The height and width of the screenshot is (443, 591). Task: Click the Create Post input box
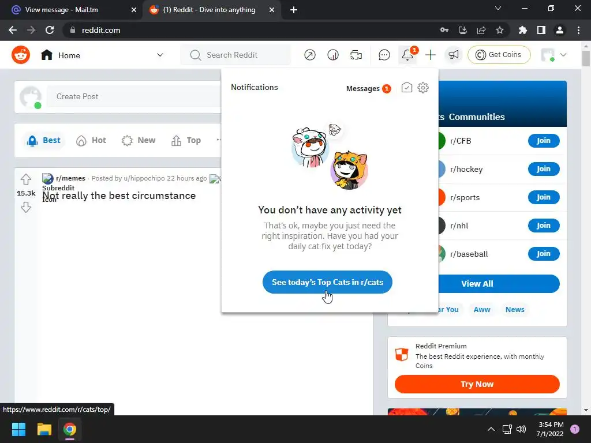coord(134,97)
